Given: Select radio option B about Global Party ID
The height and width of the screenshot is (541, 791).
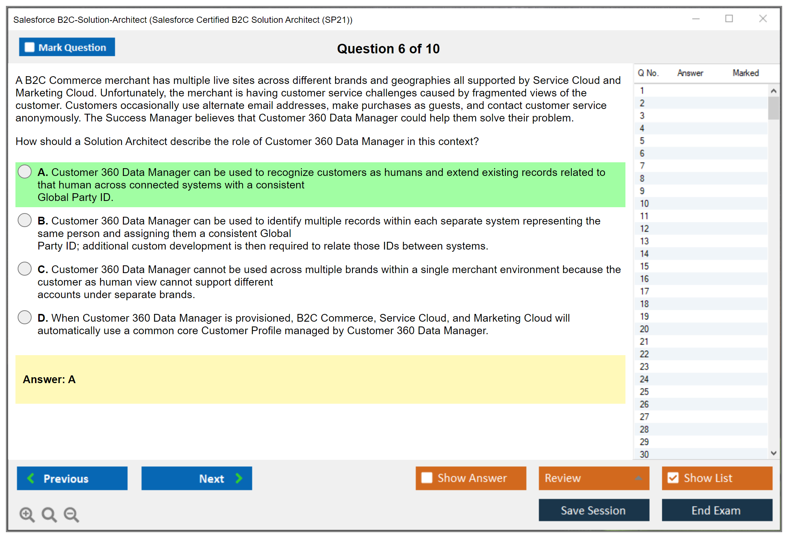Looking at the screenshot, I should pyautogui.click(x=25, y=220).
